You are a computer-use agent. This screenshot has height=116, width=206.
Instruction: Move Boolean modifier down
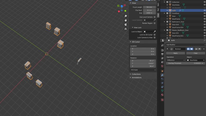coord(199,49)
